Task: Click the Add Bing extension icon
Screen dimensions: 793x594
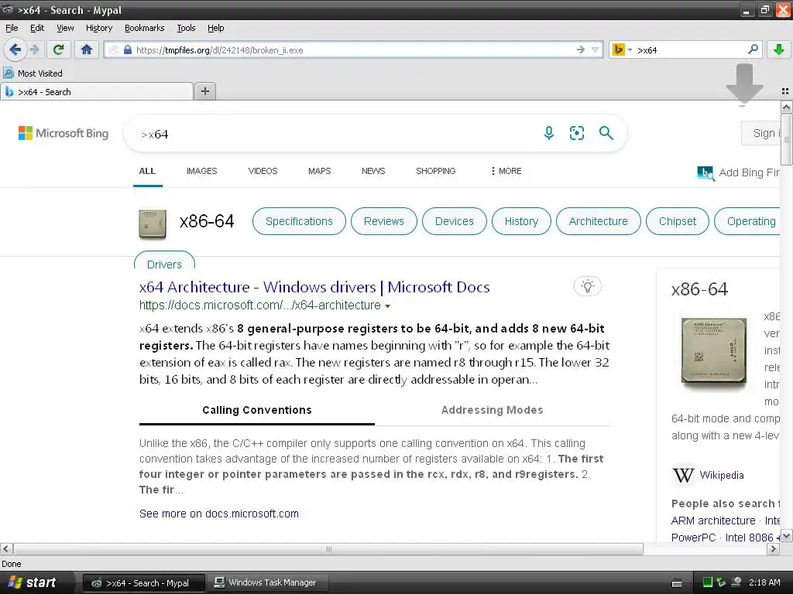Action: 705,172
